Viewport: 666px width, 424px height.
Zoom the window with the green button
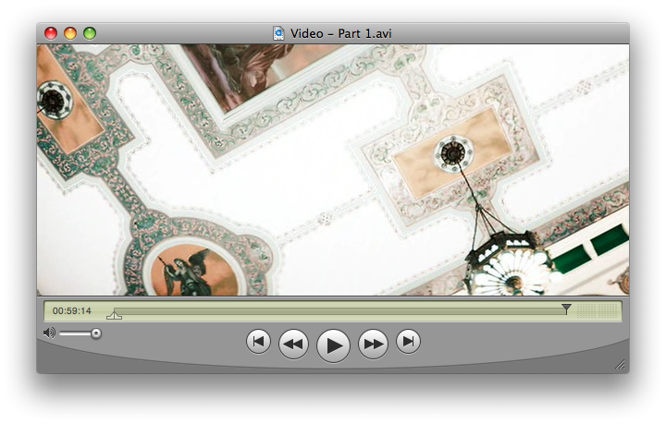[x=90, y=33]
